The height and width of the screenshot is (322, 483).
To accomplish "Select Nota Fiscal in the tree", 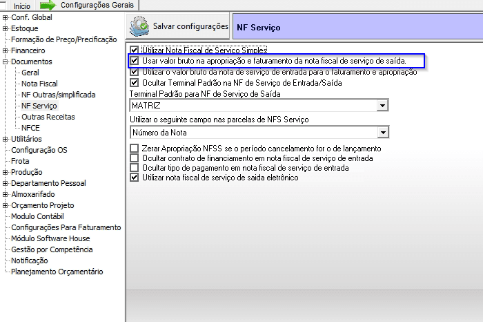I will pos(39,84).
